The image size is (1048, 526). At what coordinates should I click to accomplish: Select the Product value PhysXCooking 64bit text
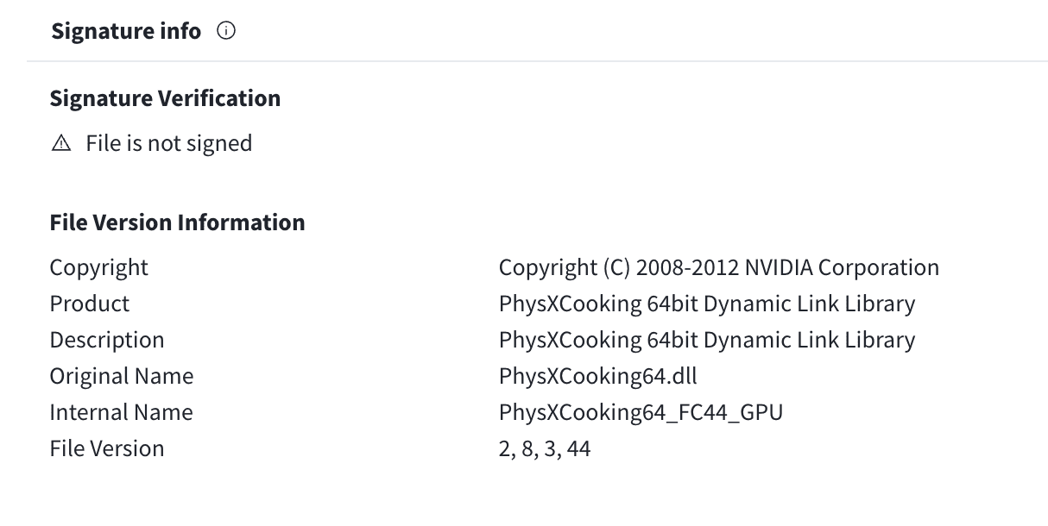pyautogui.click(x=707, y=304)
